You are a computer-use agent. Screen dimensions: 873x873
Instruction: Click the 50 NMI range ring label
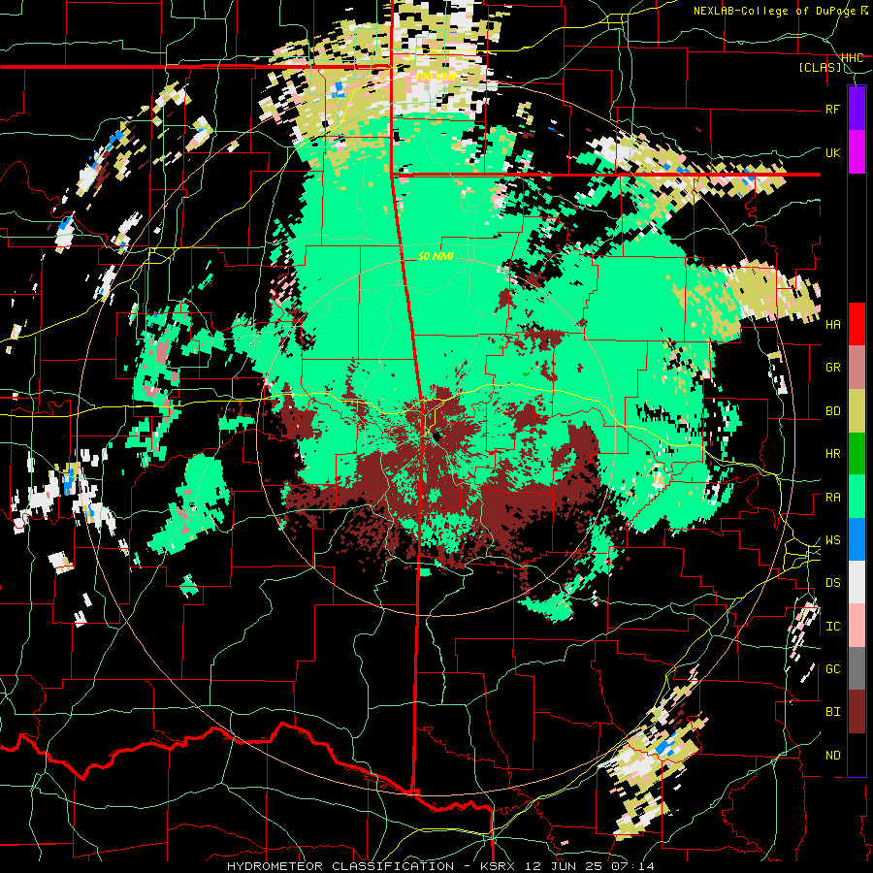tap(436, 256)
